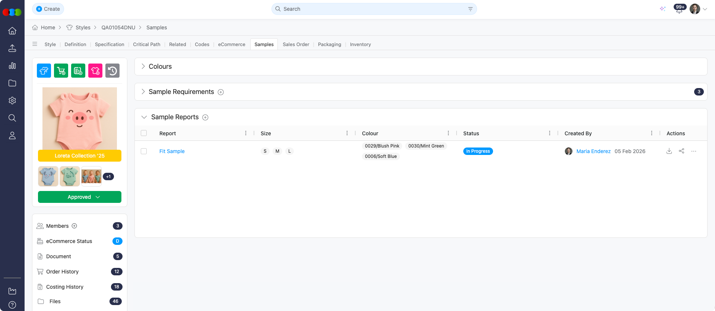The width and height of the screenshot is (715, 311).
Task: Select the blue elephant bodysuit thumbnail
Action: click(48, 176)
